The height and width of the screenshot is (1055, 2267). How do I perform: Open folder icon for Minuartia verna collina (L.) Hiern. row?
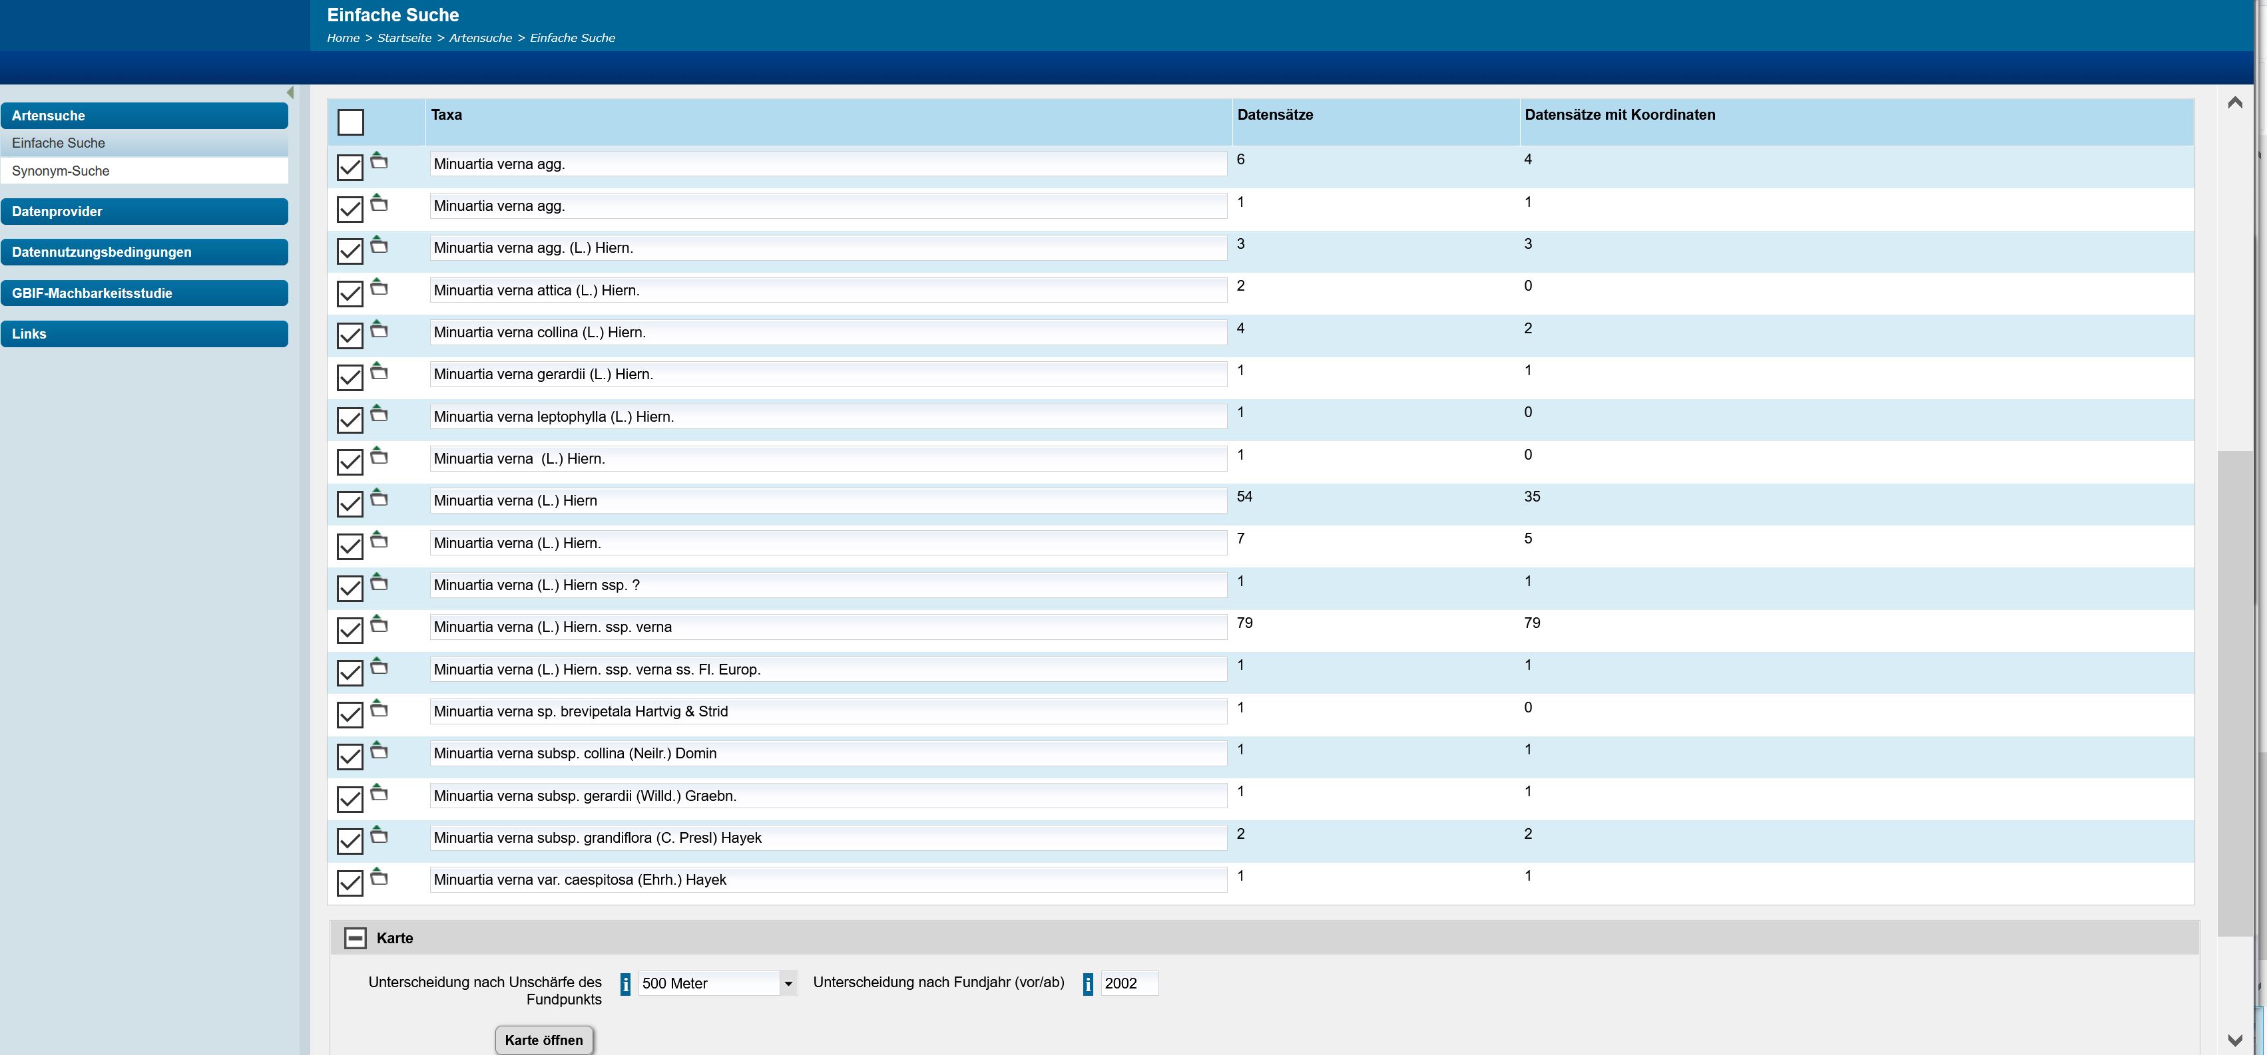378,330
